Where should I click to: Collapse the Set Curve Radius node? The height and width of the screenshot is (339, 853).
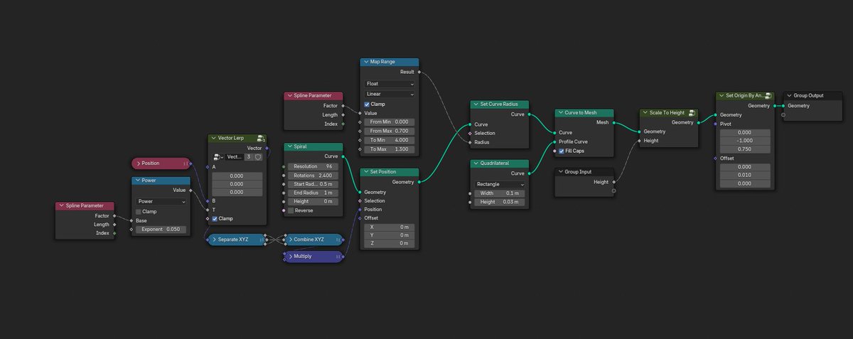(475, 104)
